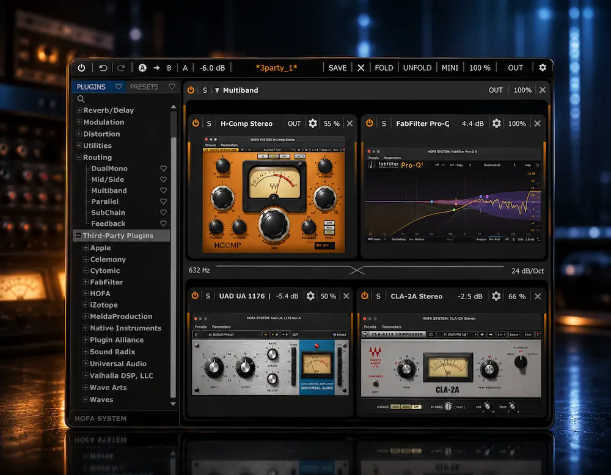Expand the FabFilter vendor folder
This screenshot has width=611, height=475.
(86, 281)
